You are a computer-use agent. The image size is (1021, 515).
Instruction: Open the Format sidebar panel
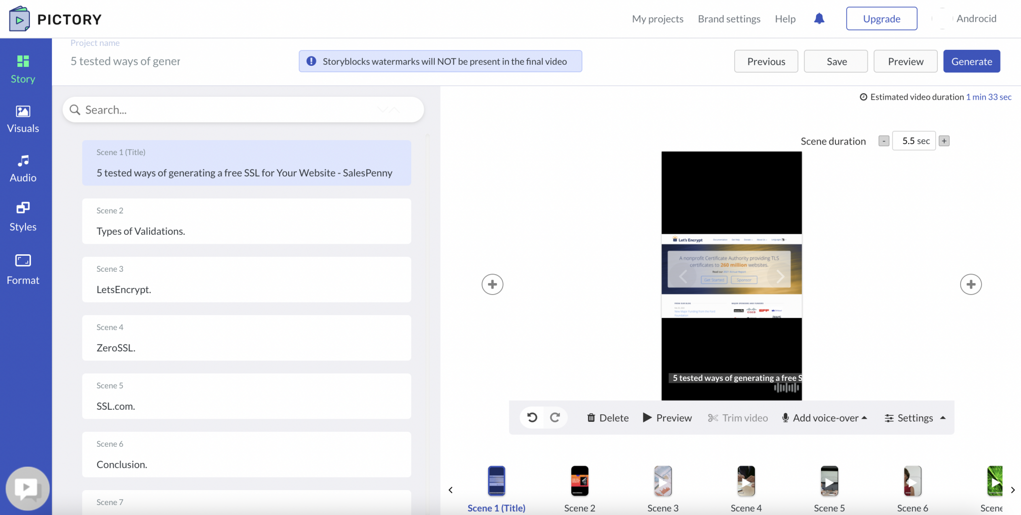[23, 270]
